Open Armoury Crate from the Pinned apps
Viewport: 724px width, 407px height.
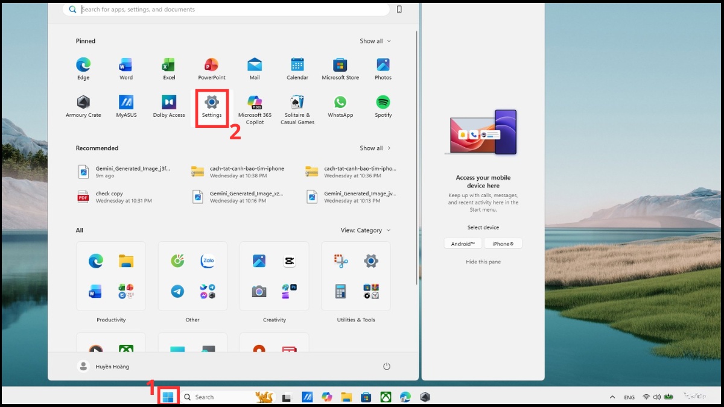coord(83,106)
